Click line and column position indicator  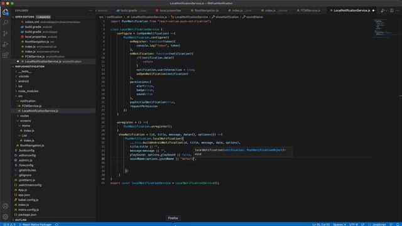(x=321, y=225)
